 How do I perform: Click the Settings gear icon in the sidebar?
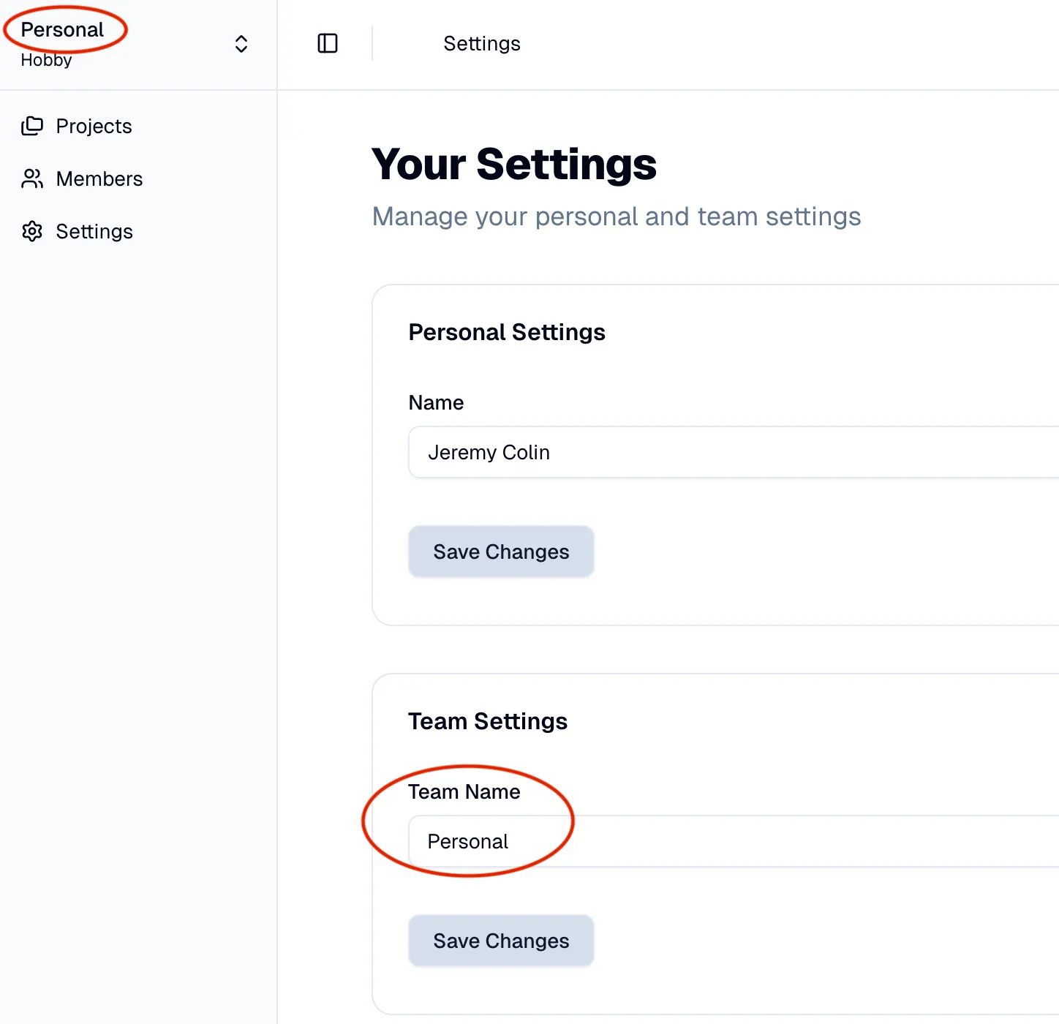tap(33, 231)
